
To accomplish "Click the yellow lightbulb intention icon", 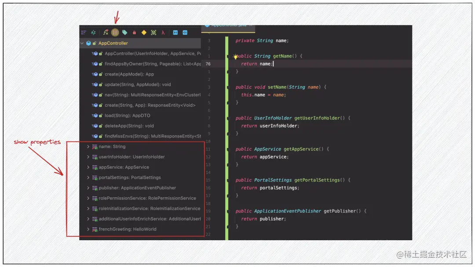I will pos(235,57).
